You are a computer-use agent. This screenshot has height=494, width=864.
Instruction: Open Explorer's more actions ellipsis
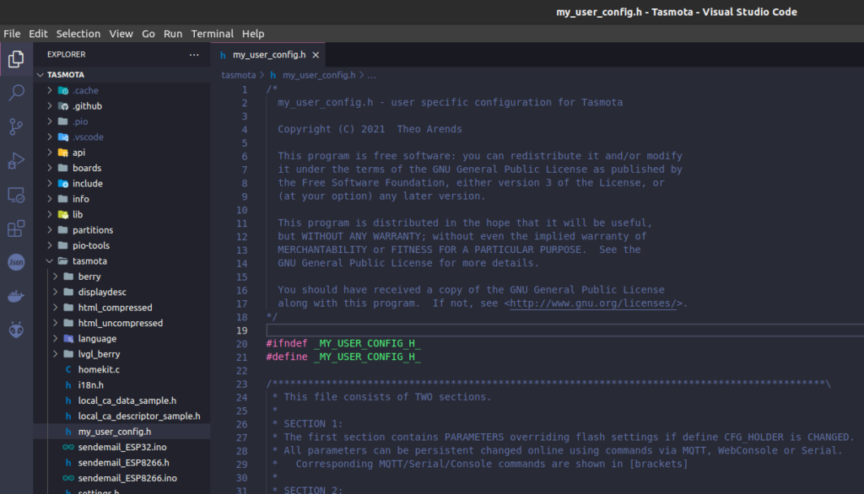pos(194,55)
